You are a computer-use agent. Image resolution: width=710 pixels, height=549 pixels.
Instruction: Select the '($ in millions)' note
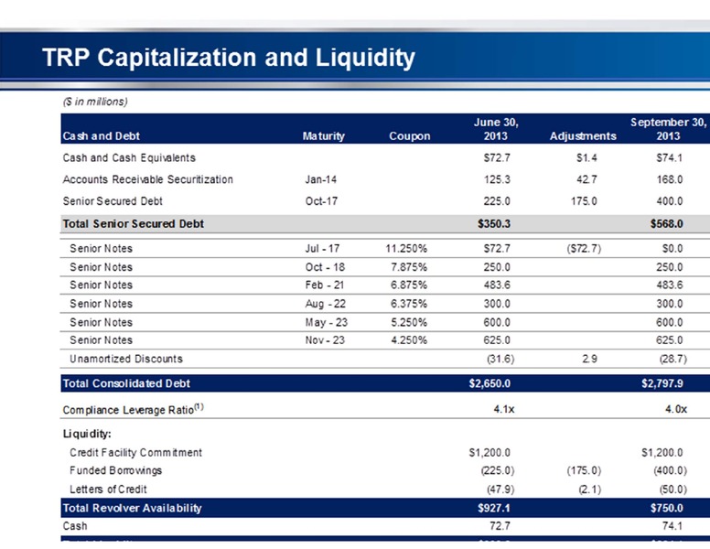tap(95, 102)
